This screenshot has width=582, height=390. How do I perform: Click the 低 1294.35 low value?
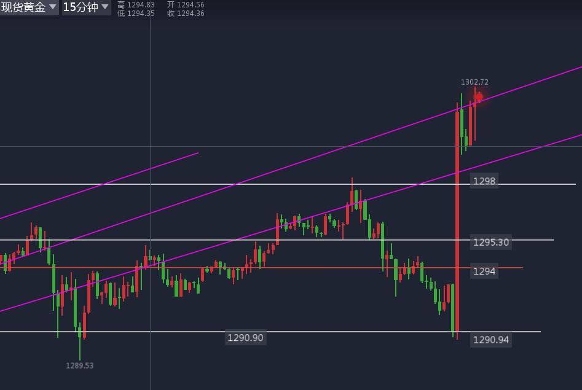click(136, 14)
